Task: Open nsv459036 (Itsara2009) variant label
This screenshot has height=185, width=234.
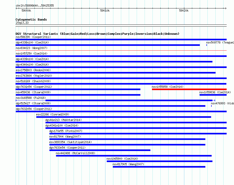Action: click(33, 92)
